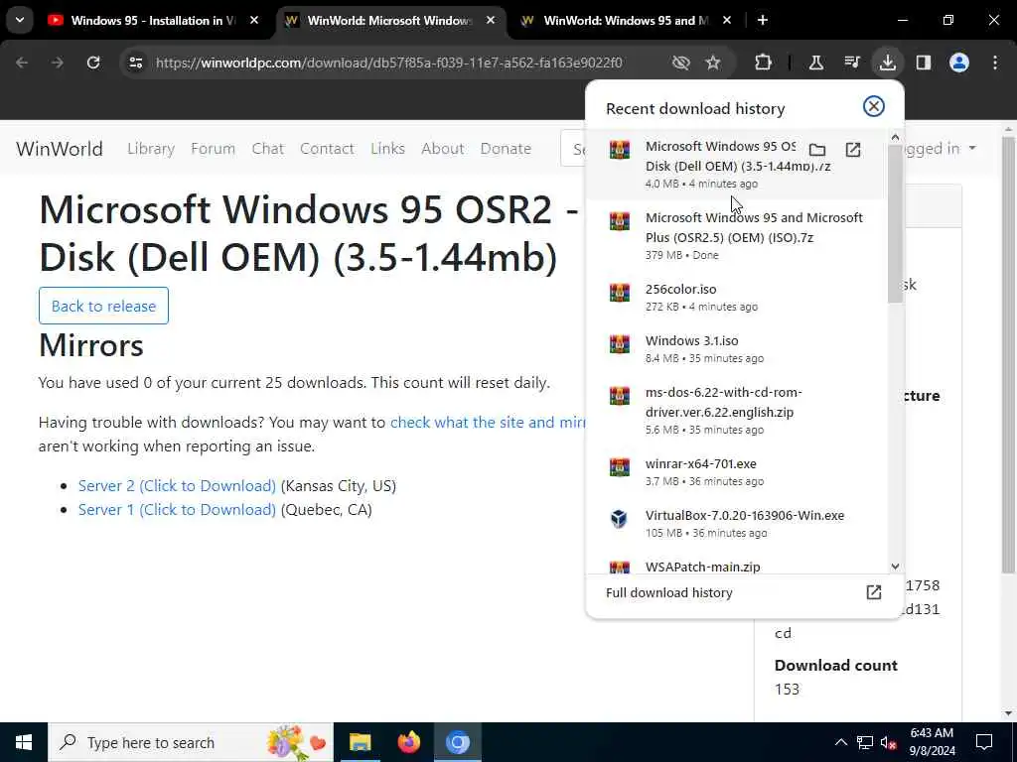
Task: Click the download list scroll-down arrow
Action: click(x=895, y=567)
